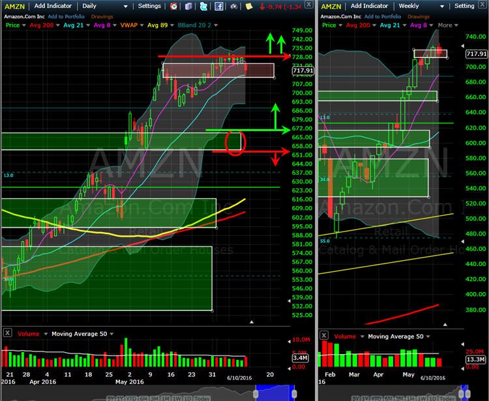
Task: Close the weekly chart Volume panel
Action: (324, 336)
